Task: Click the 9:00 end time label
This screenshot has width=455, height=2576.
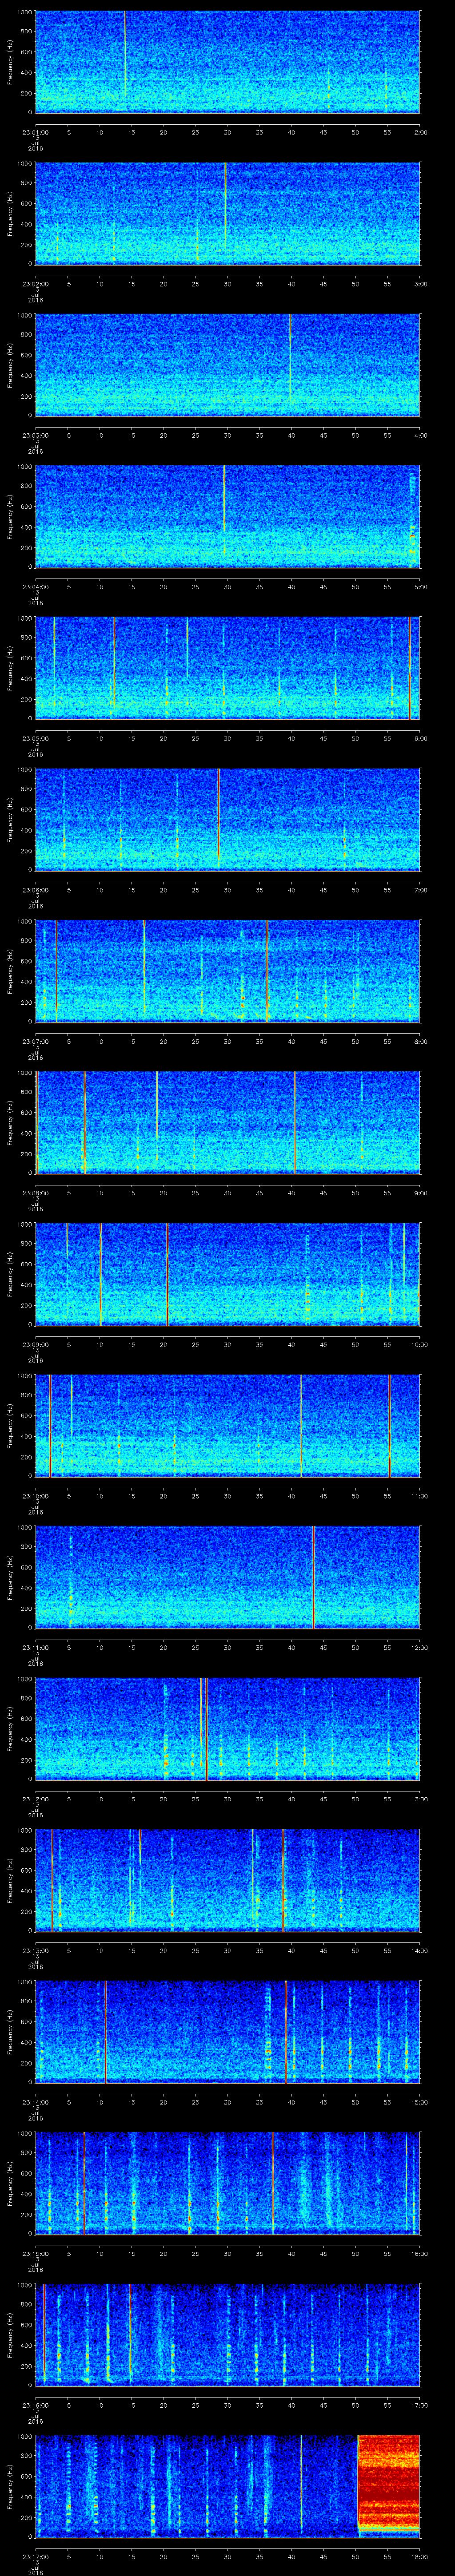Action: tap(420, 1192)
